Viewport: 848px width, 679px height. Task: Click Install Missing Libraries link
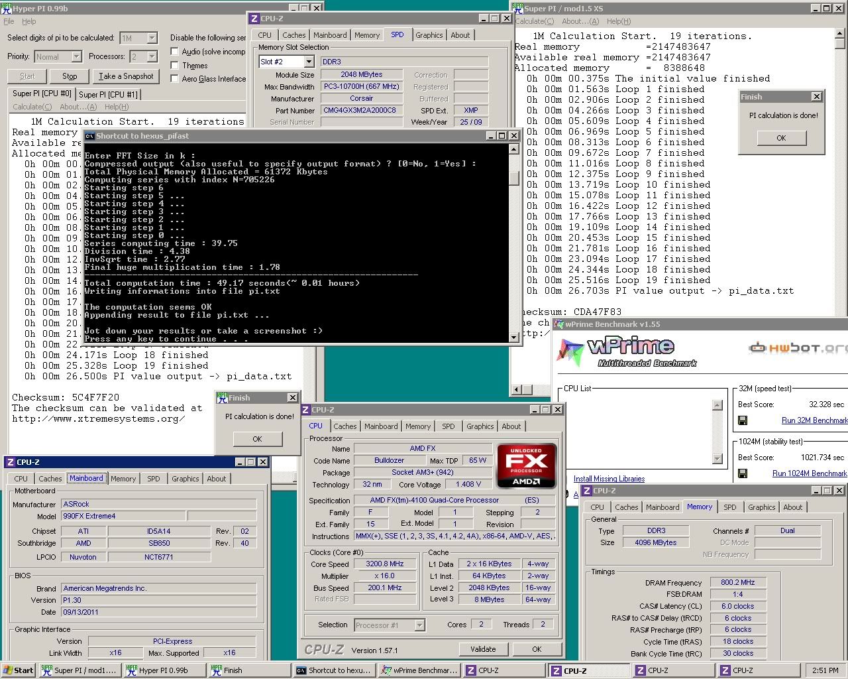[x=609, y=479]
